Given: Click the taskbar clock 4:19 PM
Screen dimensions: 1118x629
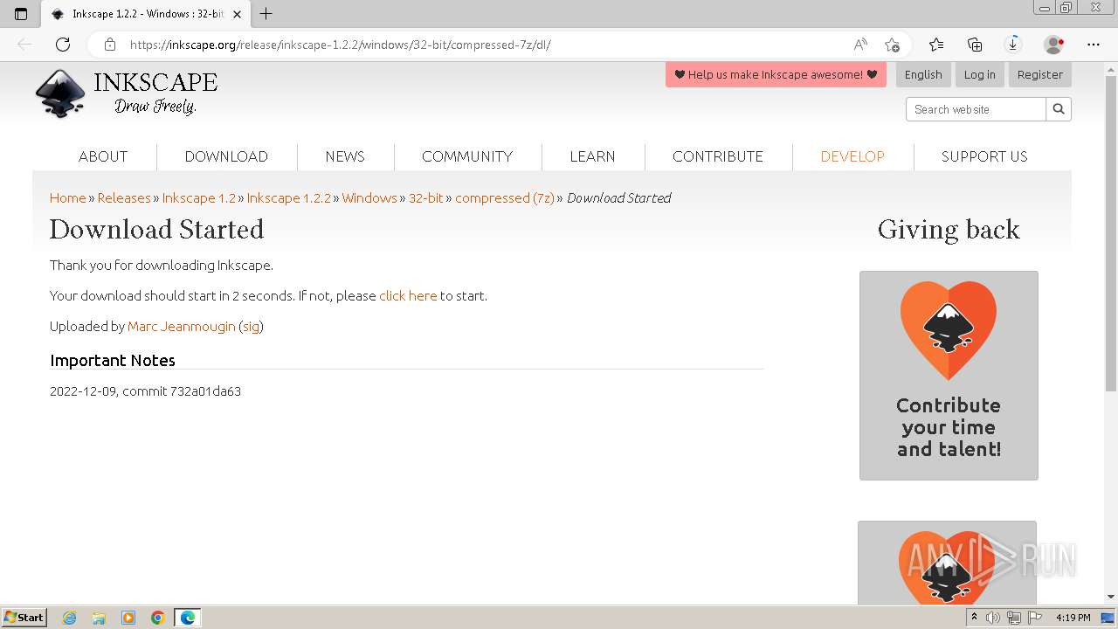Looking at the screenshot, I should click(1073, 618).
